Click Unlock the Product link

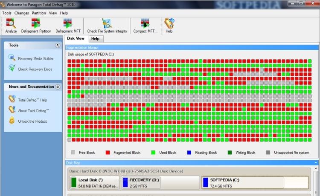tap(32, 121)
